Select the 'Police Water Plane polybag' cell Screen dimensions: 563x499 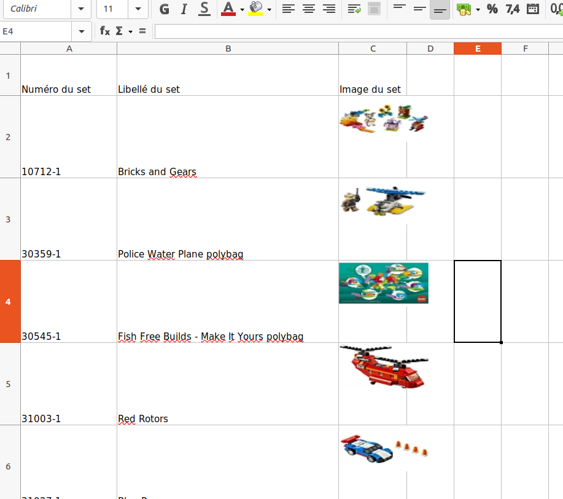tap(228, 219)
